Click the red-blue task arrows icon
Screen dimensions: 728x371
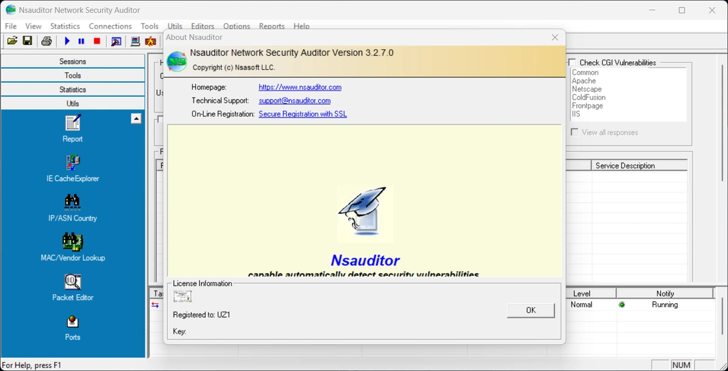(156, 305)
